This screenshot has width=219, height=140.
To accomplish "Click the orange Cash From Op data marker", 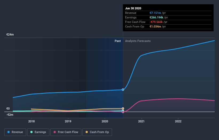I will 123,108.
